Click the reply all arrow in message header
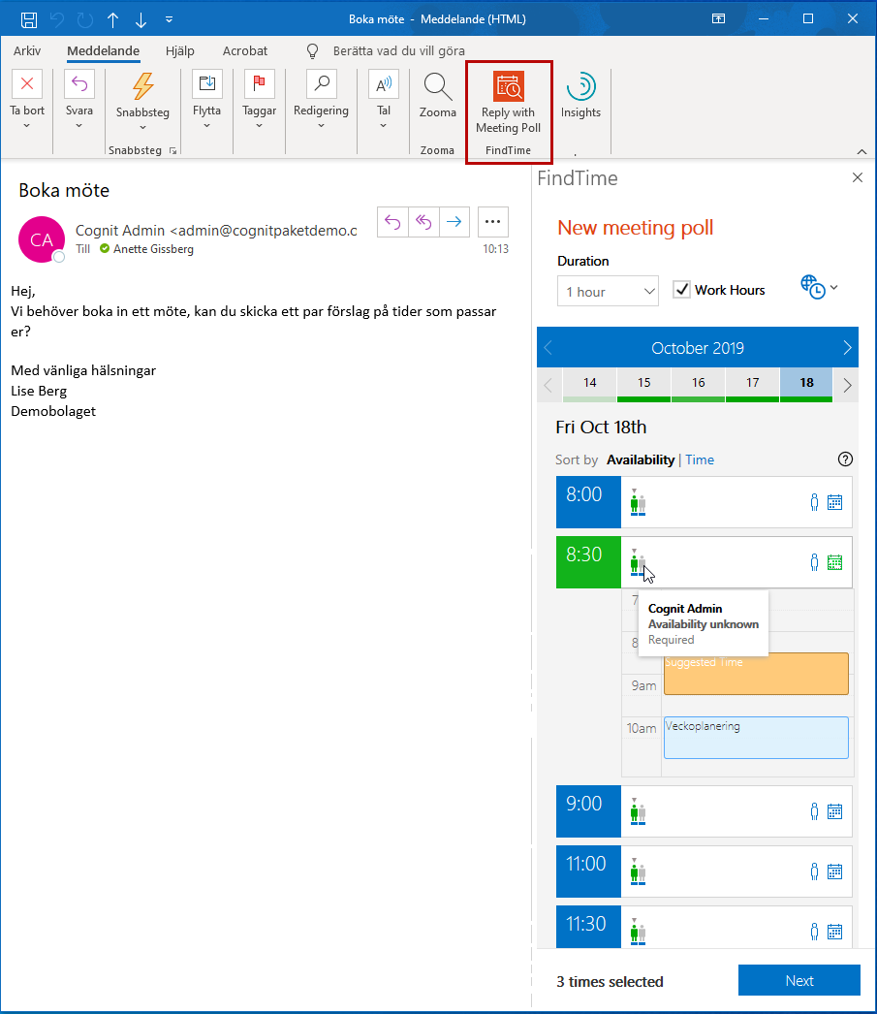 pos(423,222)
